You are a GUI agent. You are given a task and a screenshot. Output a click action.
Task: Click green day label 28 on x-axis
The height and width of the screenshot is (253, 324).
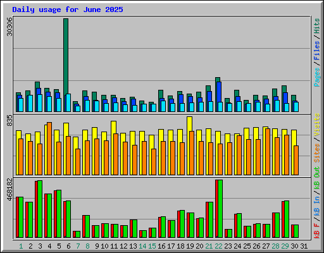click(275, 246)
